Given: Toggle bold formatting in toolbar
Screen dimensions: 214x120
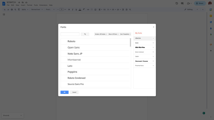Looking at the screenshot, I should [x=69, y=10].
